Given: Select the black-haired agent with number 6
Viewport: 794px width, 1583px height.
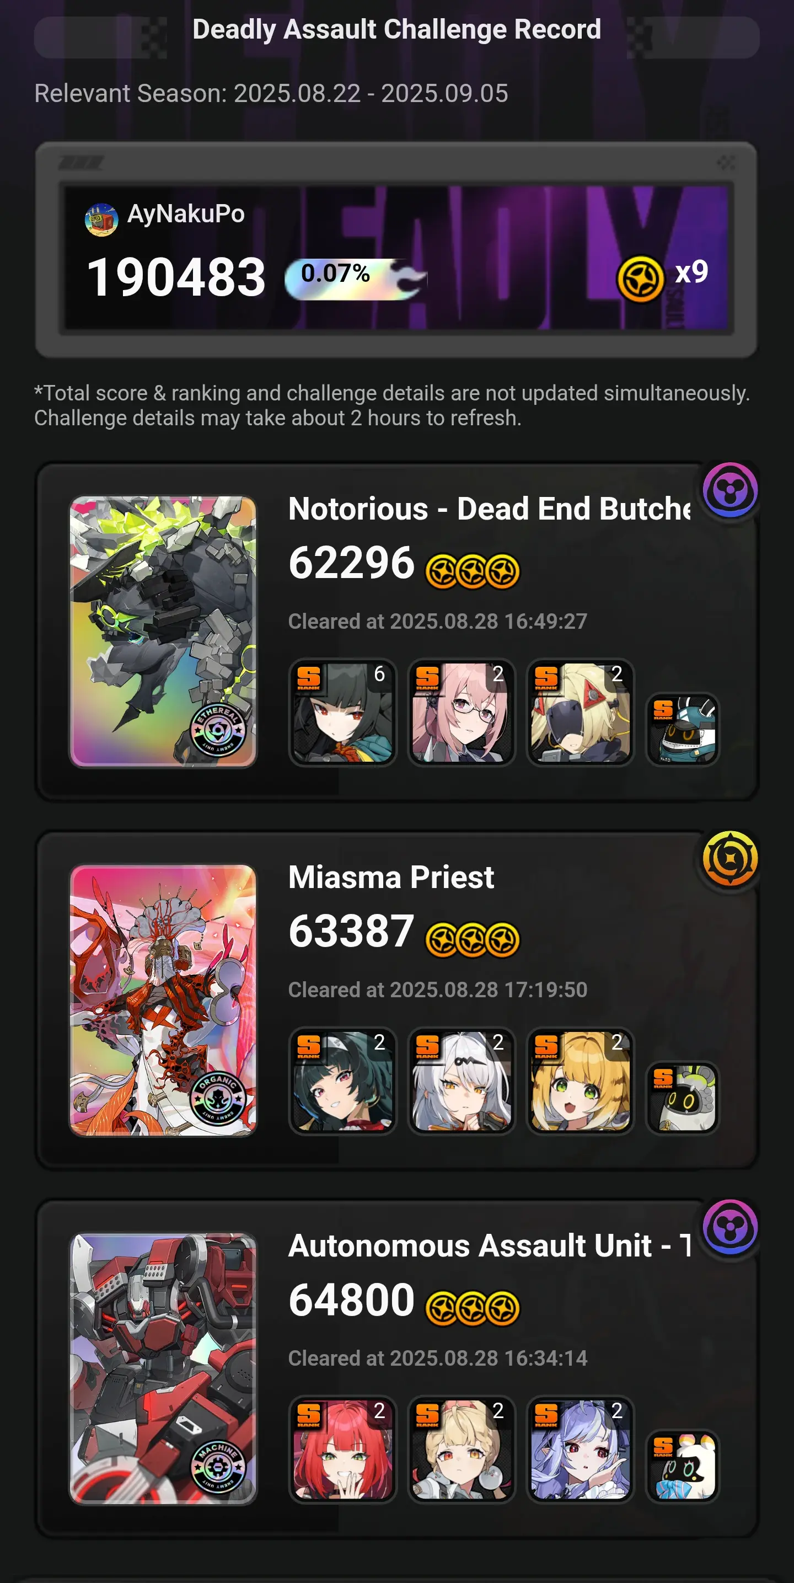Looking at the screenshot, I should coord(343,712).
